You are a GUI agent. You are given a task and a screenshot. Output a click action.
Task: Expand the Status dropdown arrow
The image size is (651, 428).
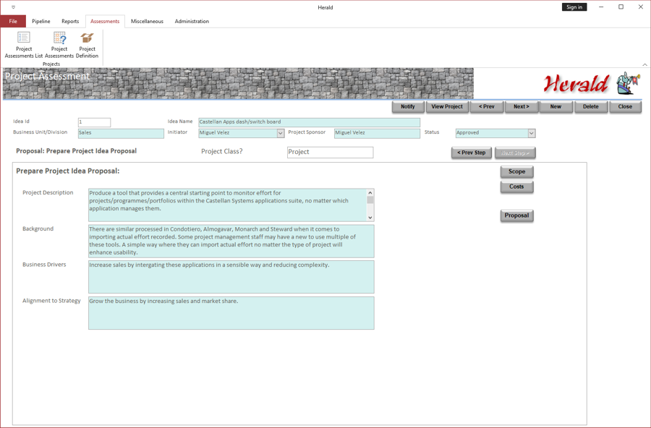pos(532,133)
